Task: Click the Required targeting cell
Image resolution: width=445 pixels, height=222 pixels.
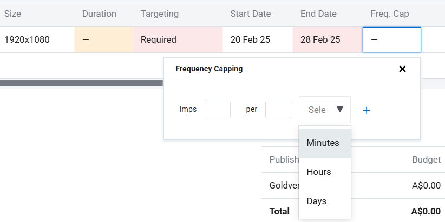Action: click(x=178, y=40)
